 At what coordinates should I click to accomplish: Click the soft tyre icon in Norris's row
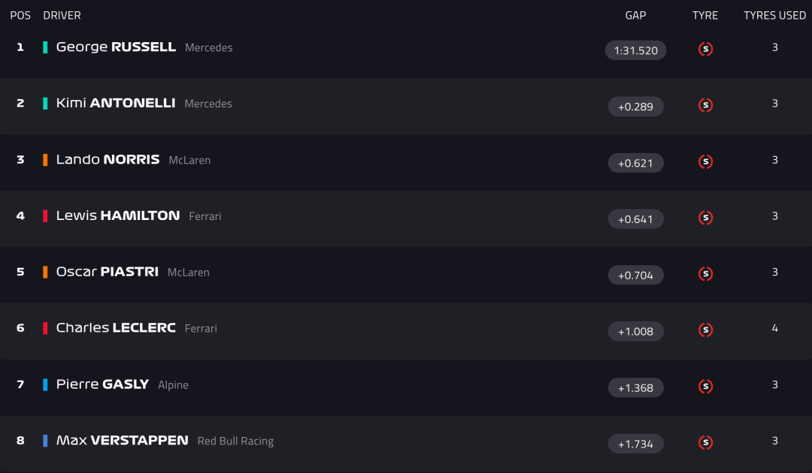point(705,162)
